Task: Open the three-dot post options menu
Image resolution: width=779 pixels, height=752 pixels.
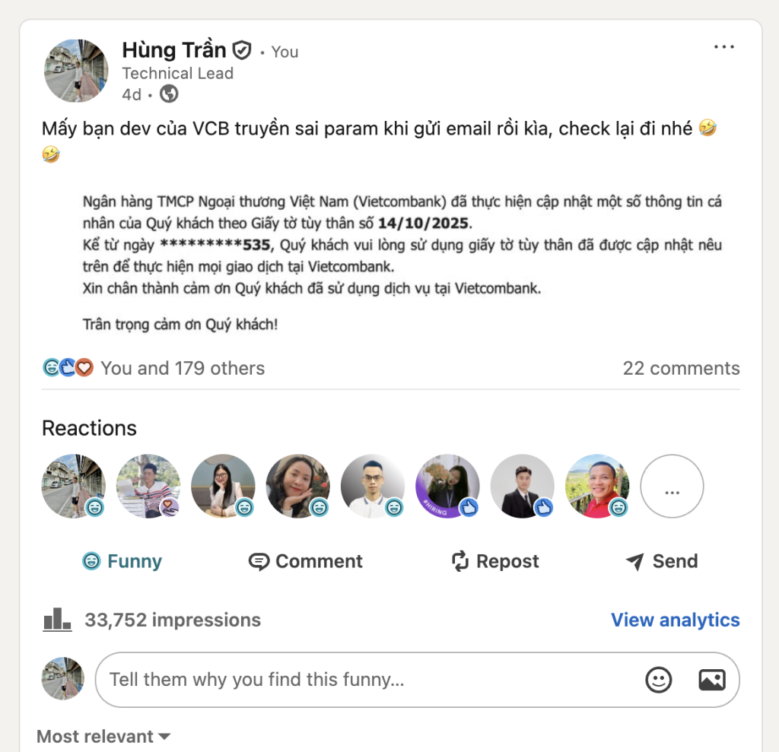Action: [724, 47]
